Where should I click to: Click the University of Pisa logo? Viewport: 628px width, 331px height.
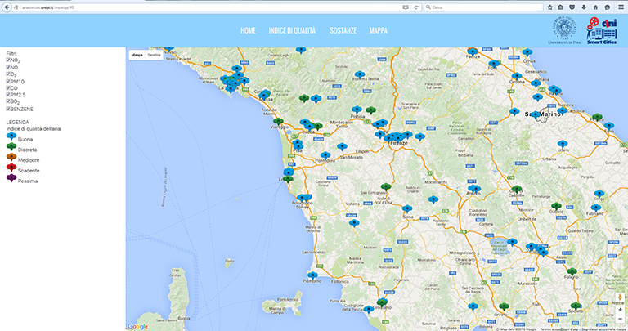point(563,29)
